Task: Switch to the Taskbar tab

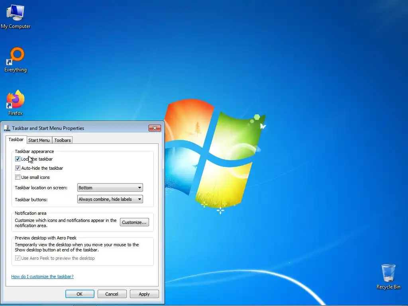Action: click(x=16, y=139)
